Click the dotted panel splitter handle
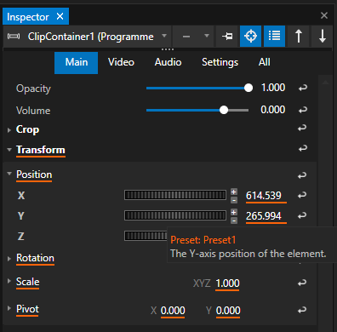This screenshot has width=337, height=332. [168, 49]
